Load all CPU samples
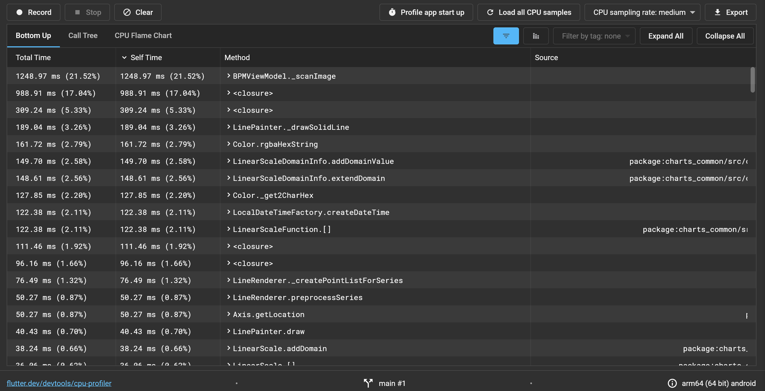The width and height of the screenshot is (765, 391). tap(529, 12)
